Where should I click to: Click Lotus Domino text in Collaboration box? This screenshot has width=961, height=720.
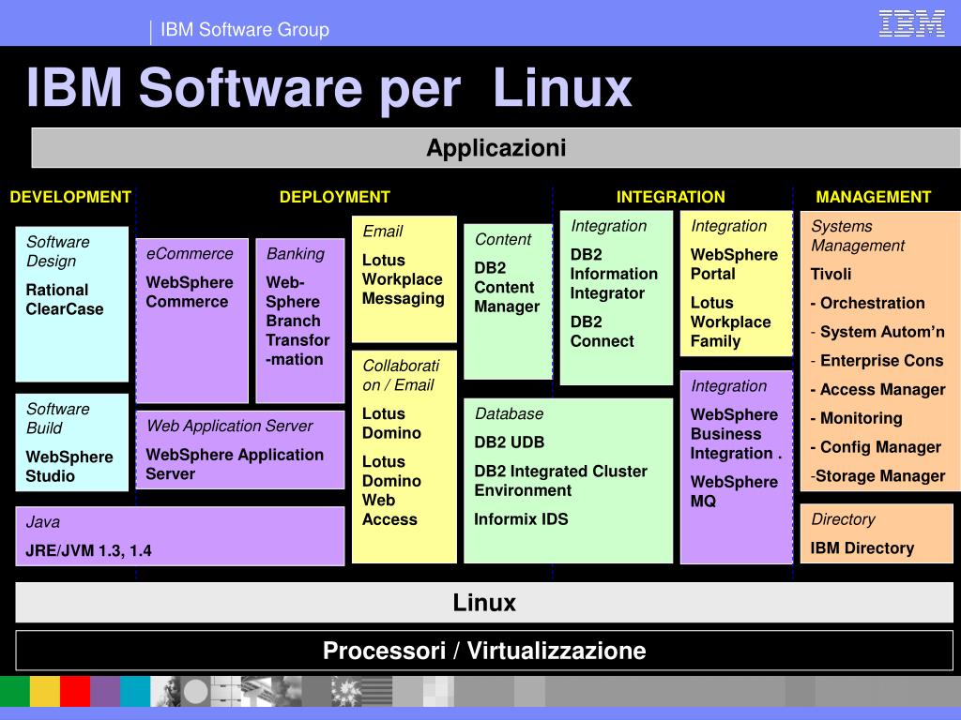click(391, 423)
